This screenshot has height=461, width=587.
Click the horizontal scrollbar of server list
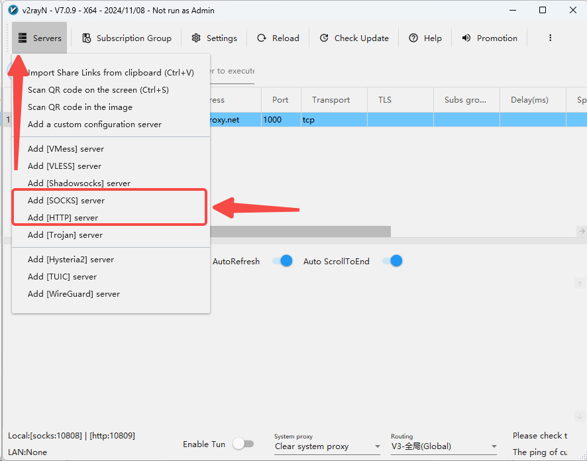click(300, 231)
